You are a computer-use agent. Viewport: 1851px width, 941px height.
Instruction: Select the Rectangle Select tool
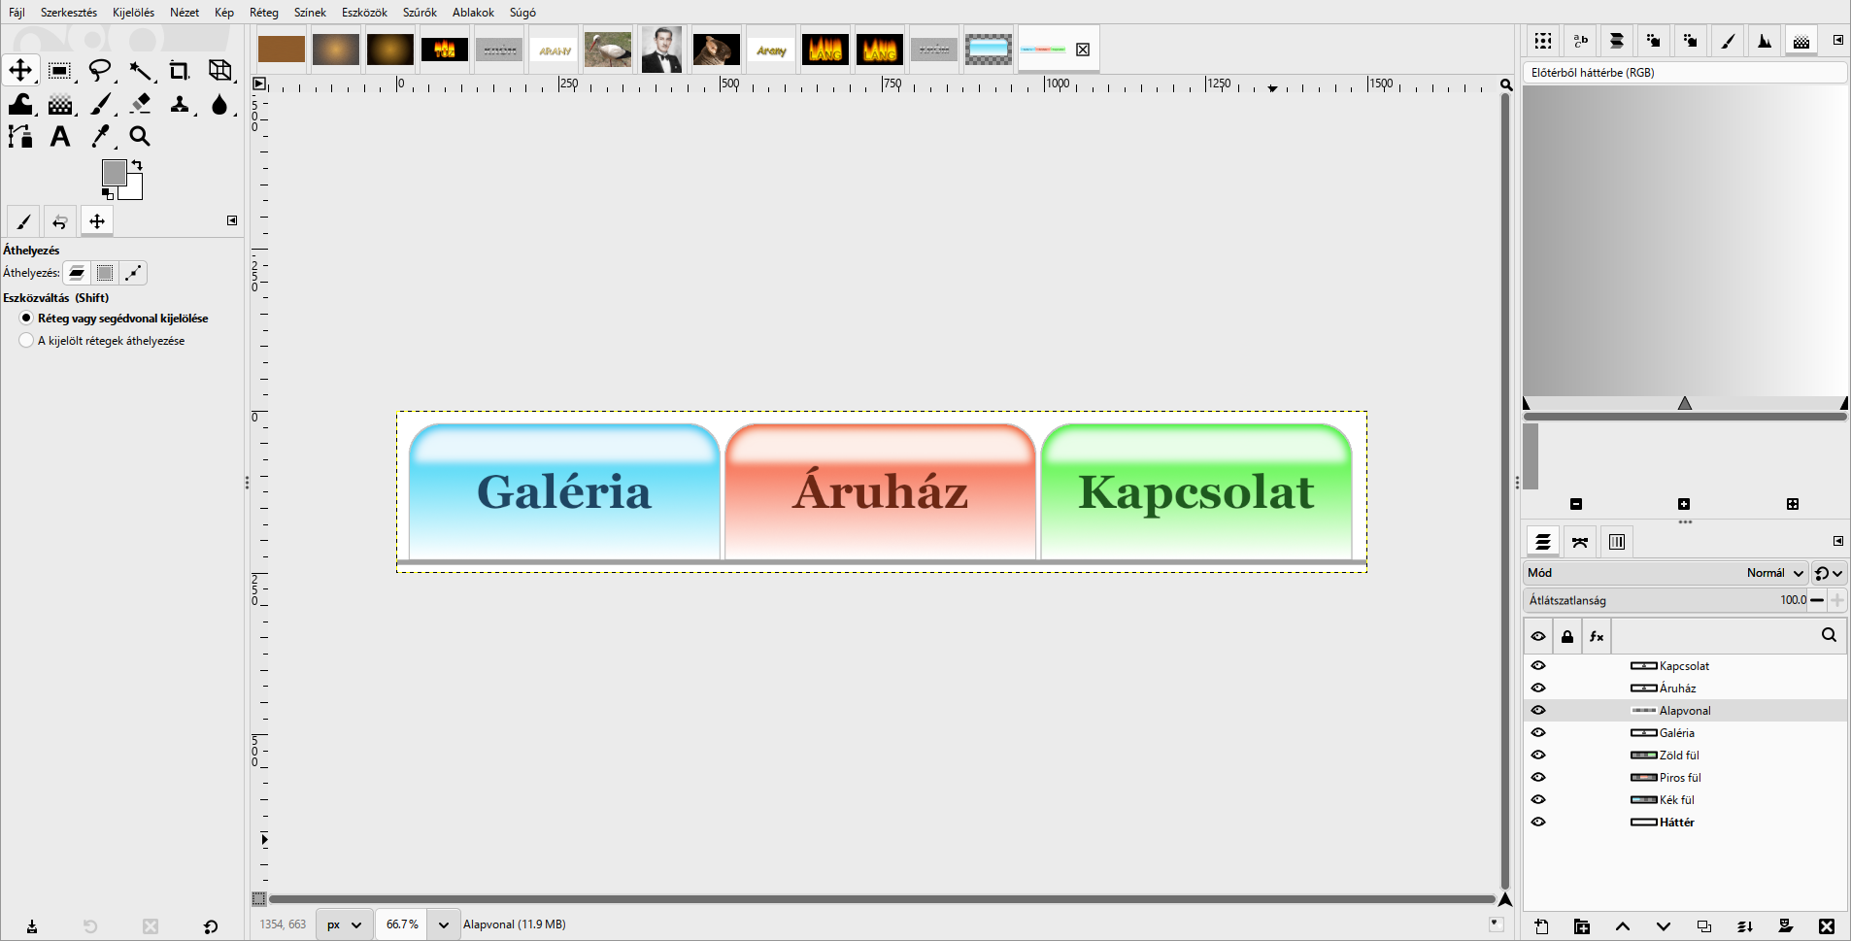click(60, 70)
